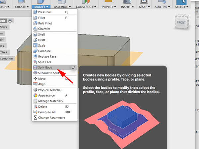Viewport: 199px width, 149px height.
Task: Click the Silhouette Split icon
Action: coord(35,73)
